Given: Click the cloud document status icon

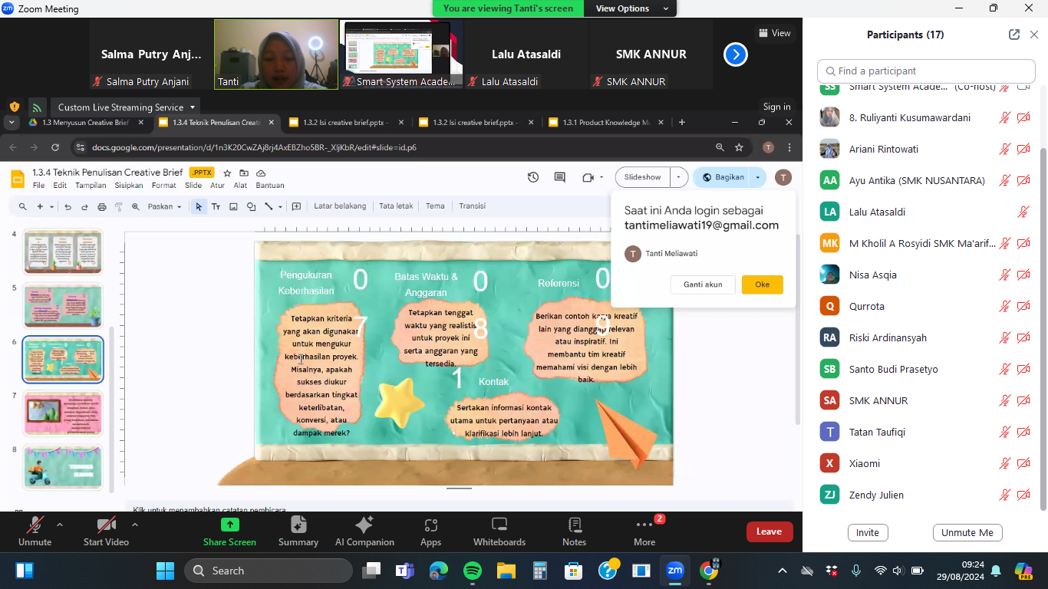Looking at the screenshot, I should pyautogui.click(x=261, y=173).
